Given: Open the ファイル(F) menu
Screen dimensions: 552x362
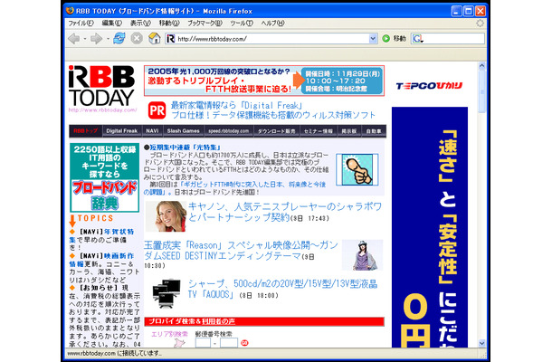Looking at the screenshot, I should 81,24.
